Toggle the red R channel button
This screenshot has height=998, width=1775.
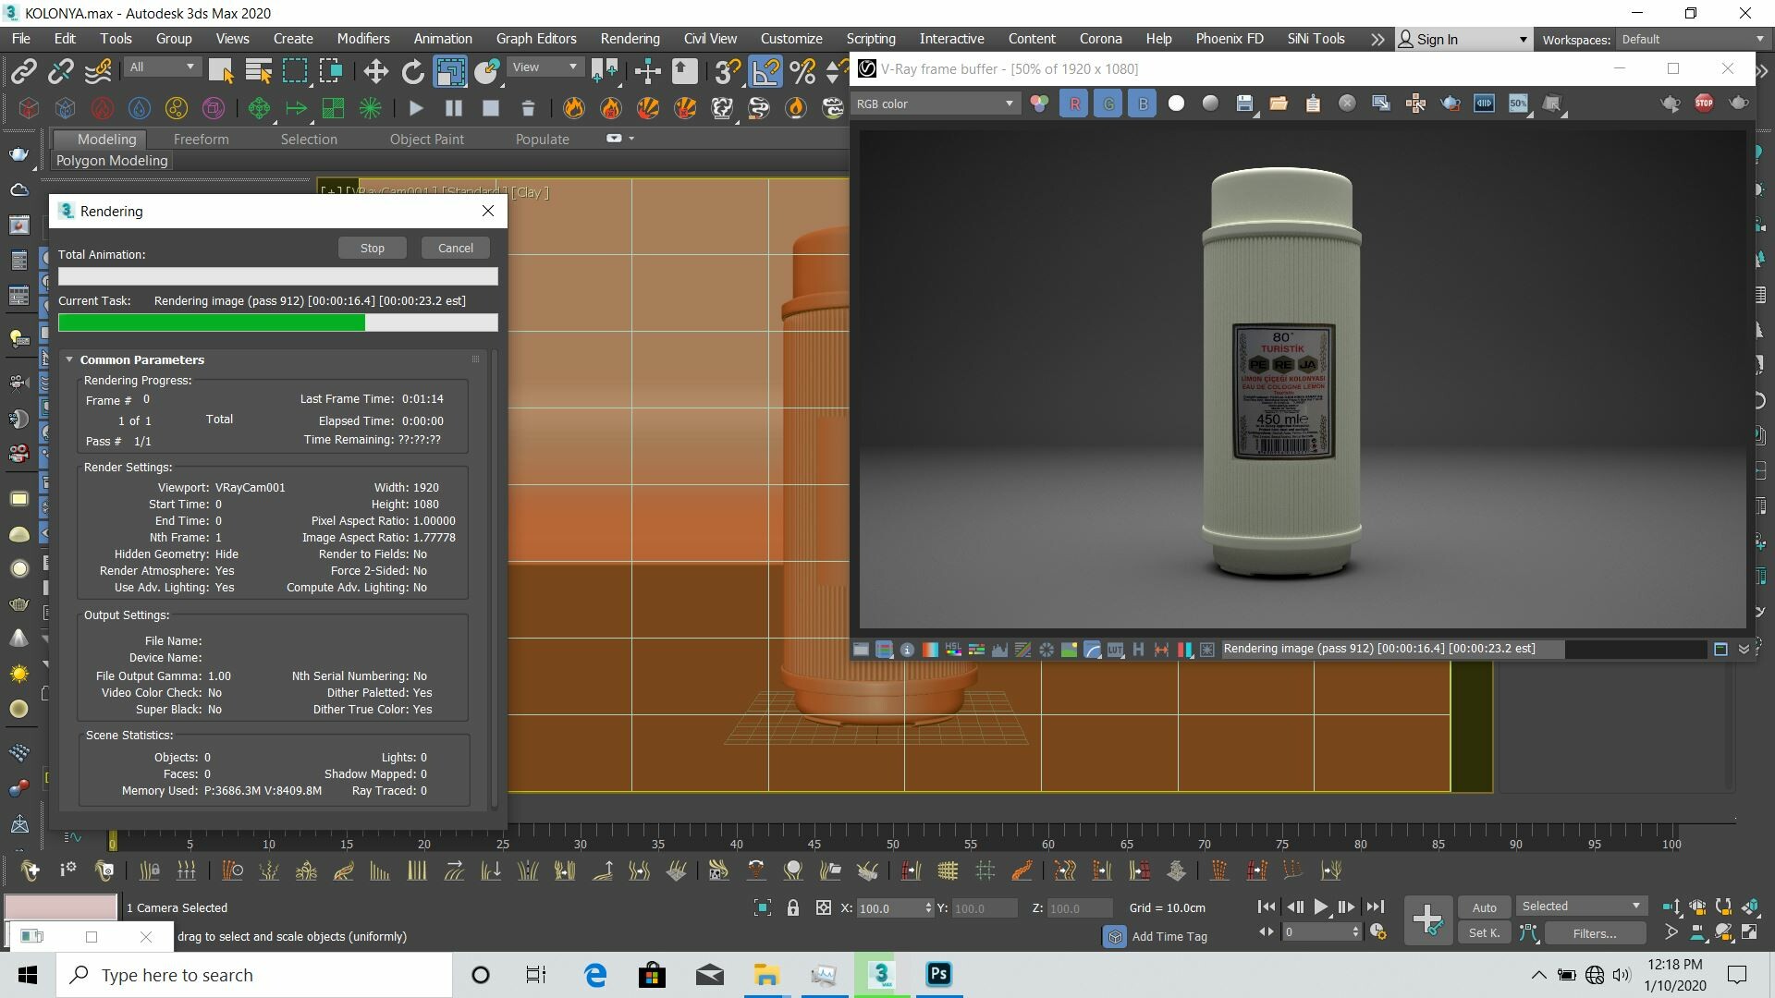pos(1073,103)
